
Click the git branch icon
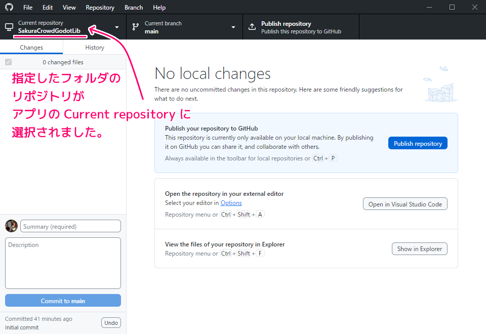pos(136,27)
